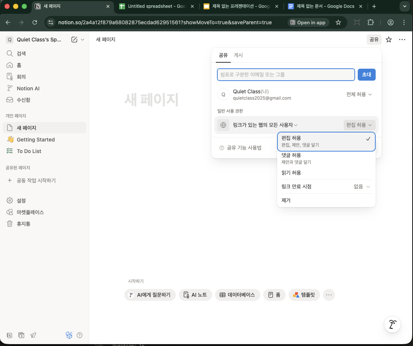Choose 제거 in permission menu
413x346 pixels.
[x=286, y=200]
